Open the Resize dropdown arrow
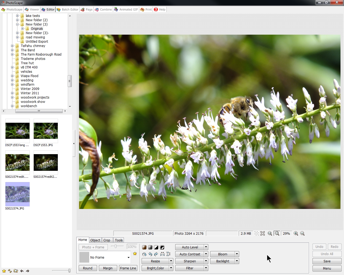 [x=171, y=261]
